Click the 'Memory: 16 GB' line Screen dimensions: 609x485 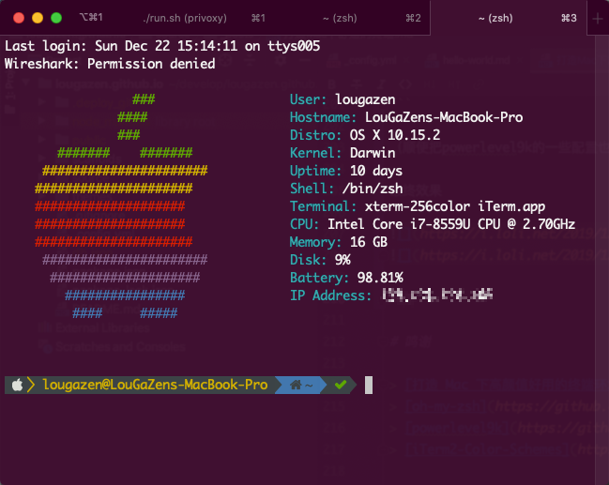pos(339,242)
